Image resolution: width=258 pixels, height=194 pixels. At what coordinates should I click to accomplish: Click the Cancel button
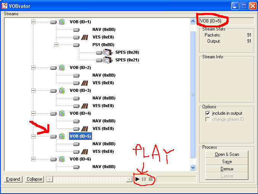tap(227, 176)
